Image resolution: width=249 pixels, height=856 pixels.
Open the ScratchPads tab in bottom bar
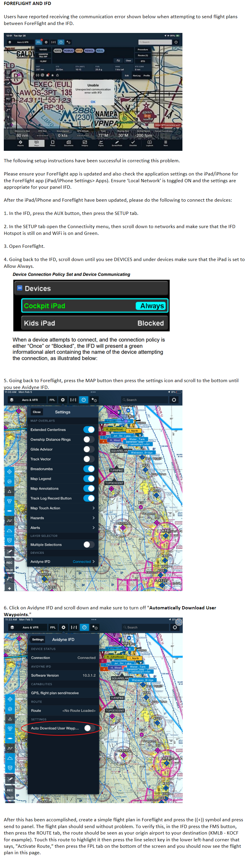(117, 143)
